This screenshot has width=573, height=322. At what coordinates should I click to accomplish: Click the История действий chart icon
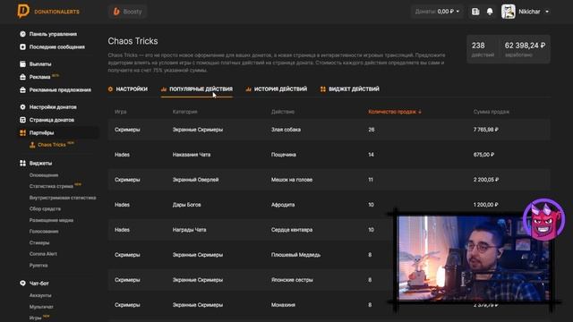pos(249,89)
